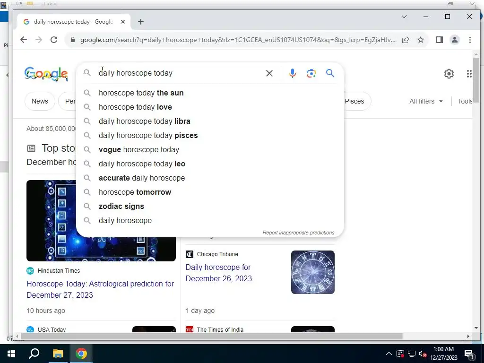Click The Times of India source label
Image resolution: width=484 pixels, height=363 pixels.
pos(220,329)
